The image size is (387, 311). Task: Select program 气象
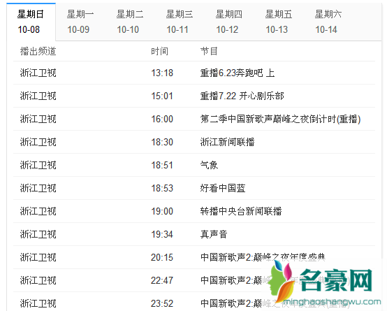209,165
